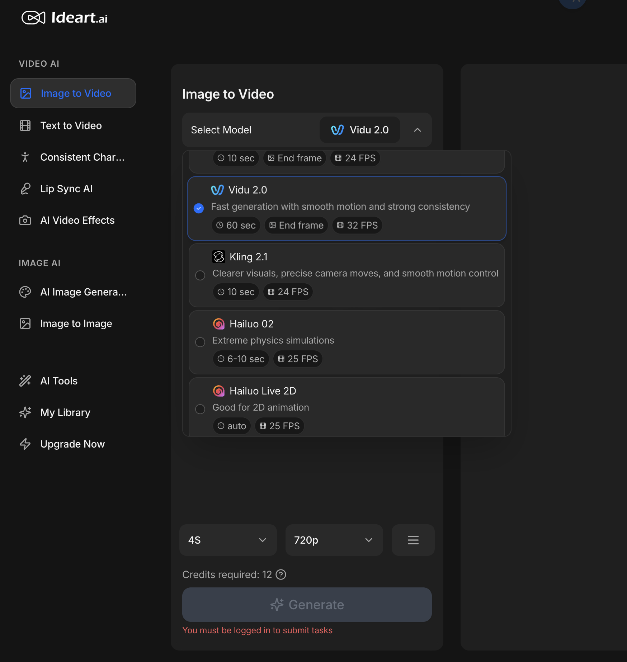Click the Kling 2.1 description text
The width and height of the screenshot is (627, 662).
tap(355, 273)
